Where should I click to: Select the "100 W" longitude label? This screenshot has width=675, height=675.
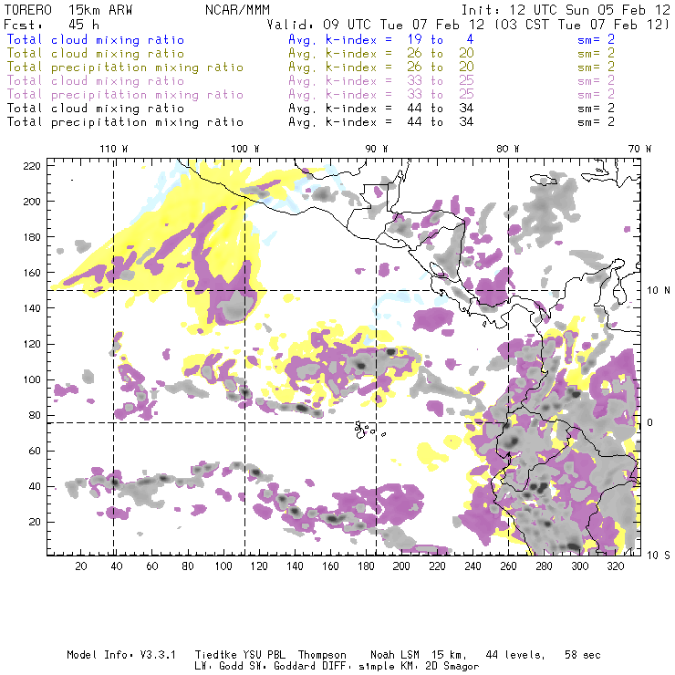245,149
